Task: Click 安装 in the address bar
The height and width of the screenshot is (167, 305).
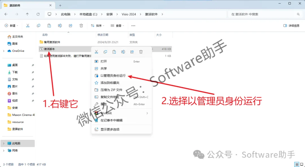Action: [110, 14]
